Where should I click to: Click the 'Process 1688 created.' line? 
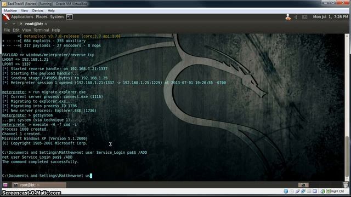point(25,129)
